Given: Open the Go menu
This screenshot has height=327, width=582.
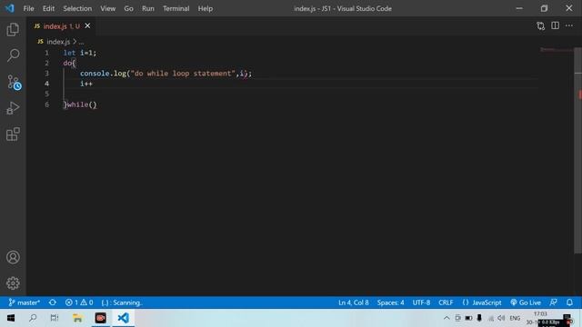Looking at the screenshot, I should point(128,8).
